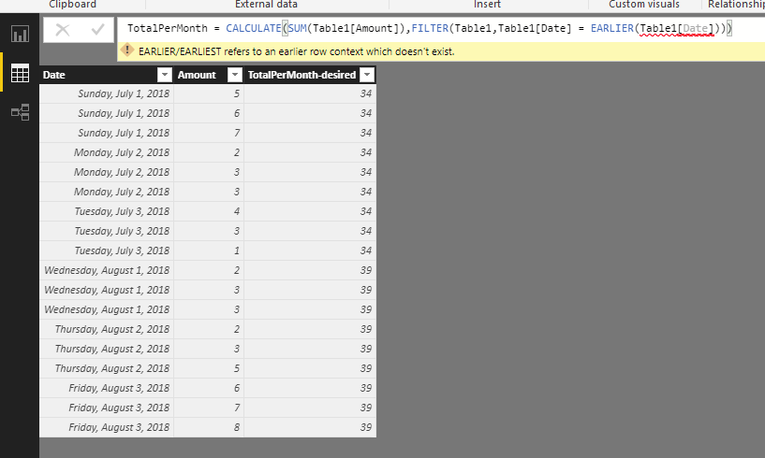
Task: Select the Date column header
Action: point(107,75)
